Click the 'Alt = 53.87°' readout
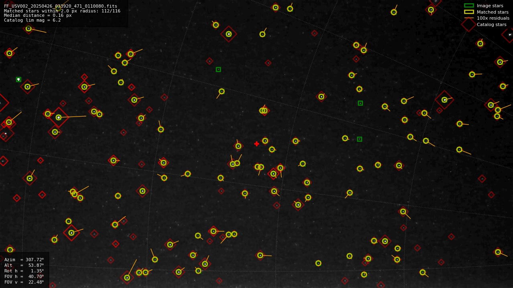513x288 pixels. click(x=24, y=265)
